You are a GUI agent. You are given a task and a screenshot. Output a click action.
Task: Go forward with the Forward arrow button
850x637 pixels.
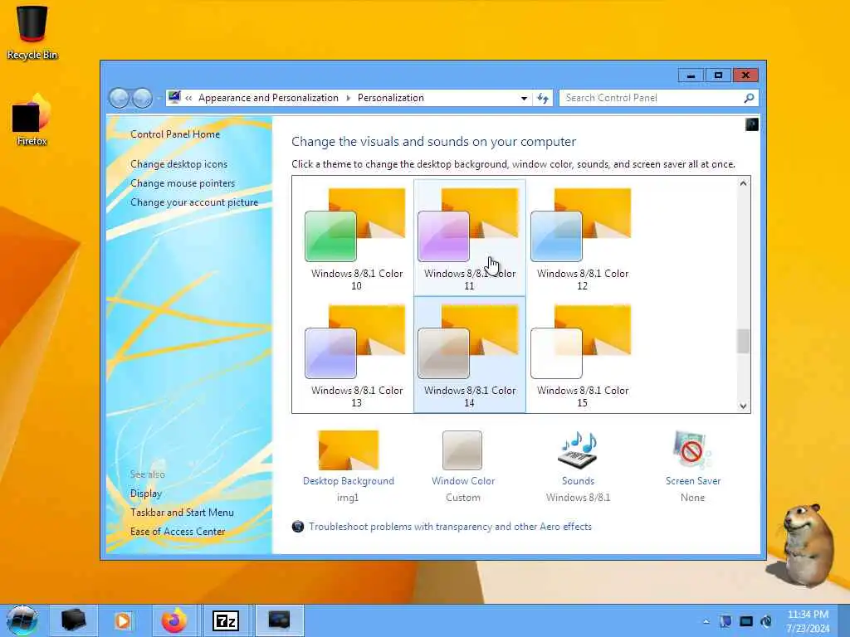pos(142,98)
